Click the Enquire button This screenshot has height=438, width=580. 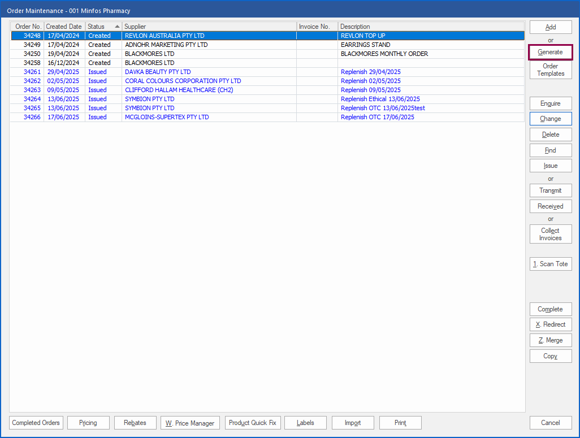(x=551, y=103)
